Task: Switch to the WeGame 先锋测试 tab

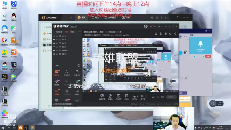Action: [x=110, y=18]
